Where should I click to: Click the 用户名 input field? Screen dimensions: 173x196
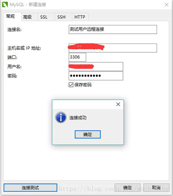click(x=96, y=67)
